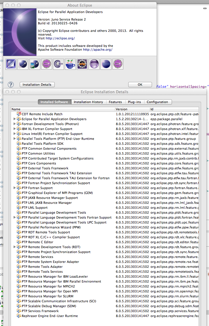Click OK in About Eclipse dialog

pyautogui.click(x=140, y=85)
